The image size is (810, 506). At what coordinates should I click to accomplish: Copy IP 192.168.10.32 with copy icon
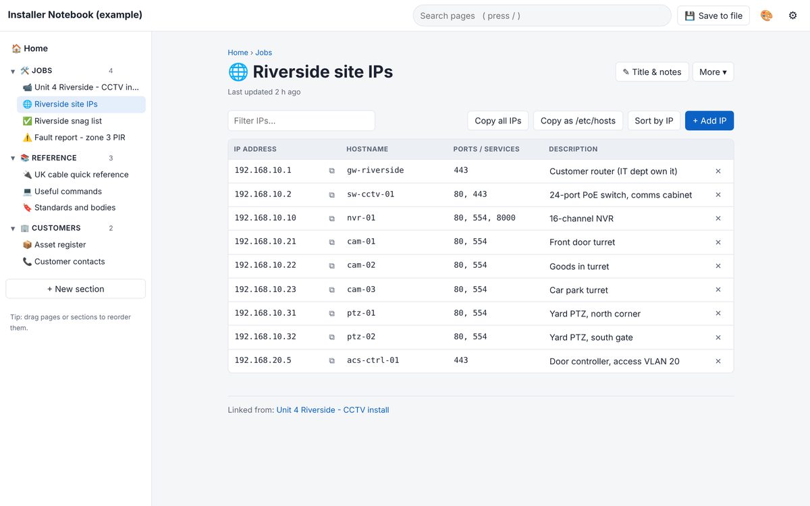[x=331, y=337]
